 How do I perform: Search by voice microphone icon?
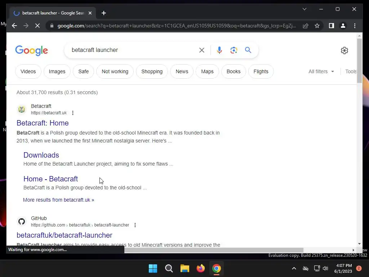(x=219, y=50)
